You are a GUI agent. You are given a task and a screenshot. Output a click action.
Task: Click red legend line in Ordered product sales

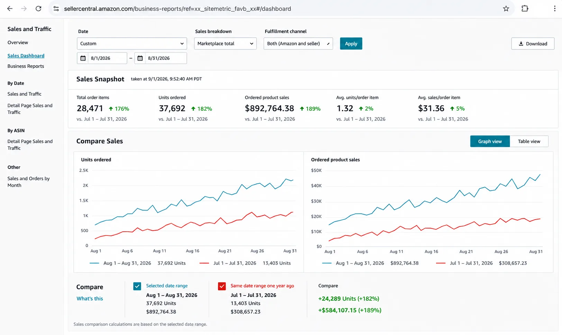click(441, 263)
